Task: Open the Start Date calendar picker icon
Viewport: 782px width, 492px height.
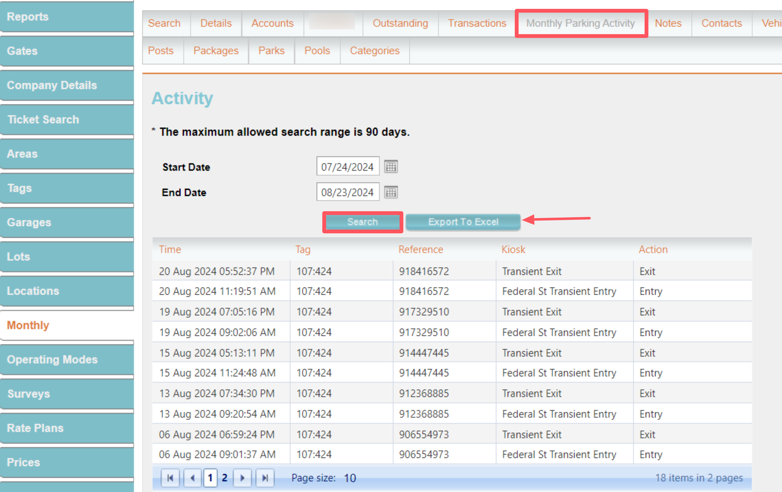Action: point(391,167)
